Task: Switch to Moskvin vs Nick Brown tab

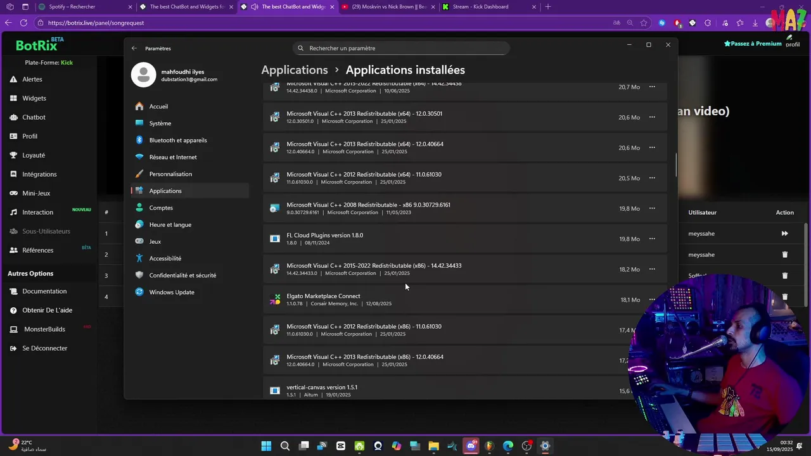Action: [x=388, y=7]
